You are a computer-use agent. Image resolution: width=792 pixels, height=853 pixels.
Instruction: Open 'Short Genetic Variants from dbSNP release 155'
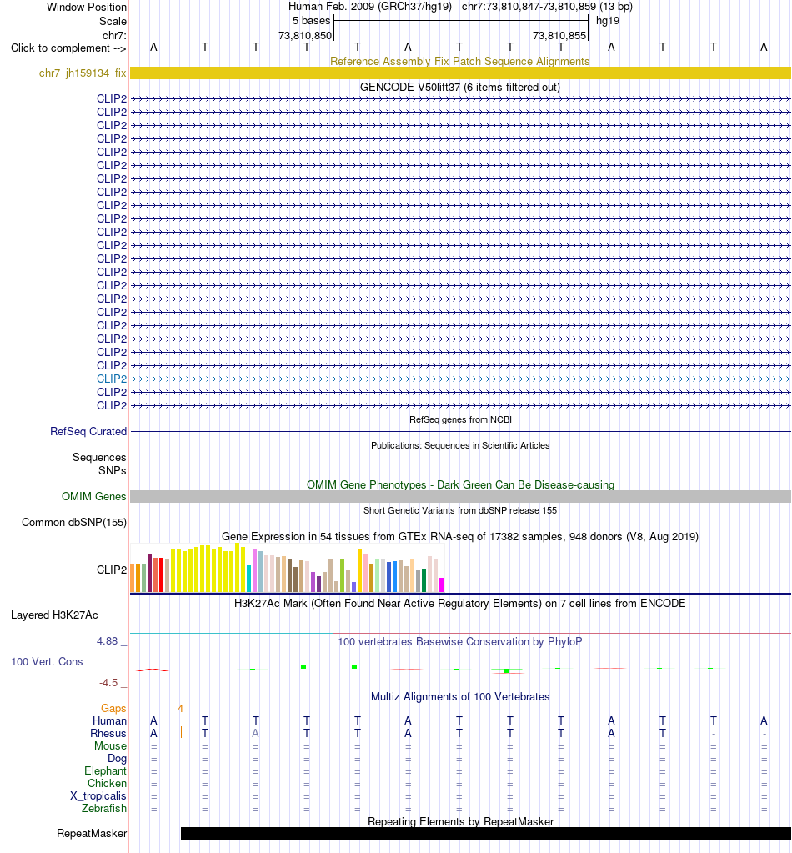click(x=460, y=510)
